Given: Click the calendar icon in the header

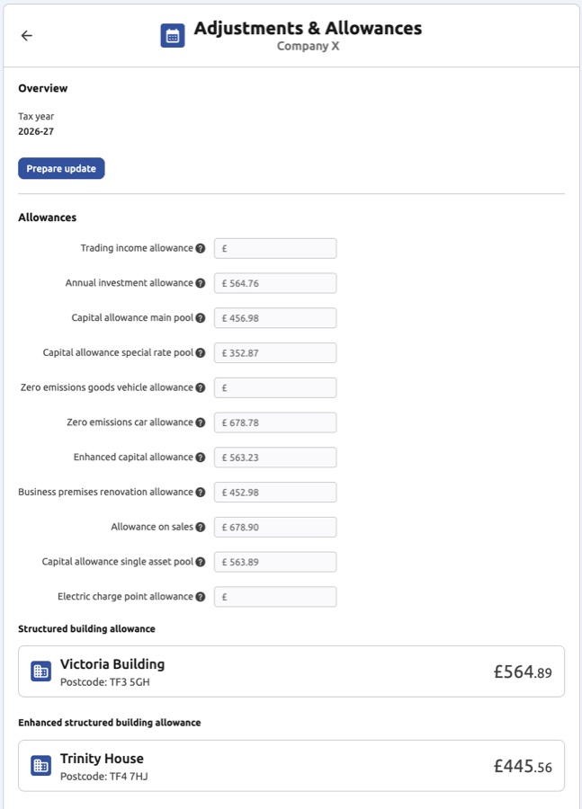Looking at the screenshot, I should pos(169,36).
